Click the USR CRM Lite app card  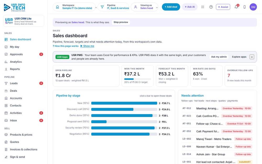tap(24, 21)
